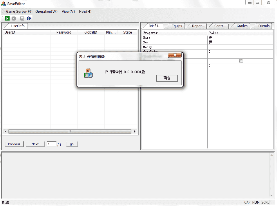The height and width of the screenshot is (206, 277).
Task: Open the Help menu
Action: 85,12
